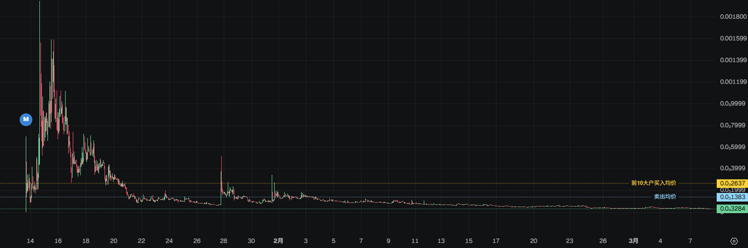Select the 卖出均价 line label

pyautogui.click(x=664, y=197)
